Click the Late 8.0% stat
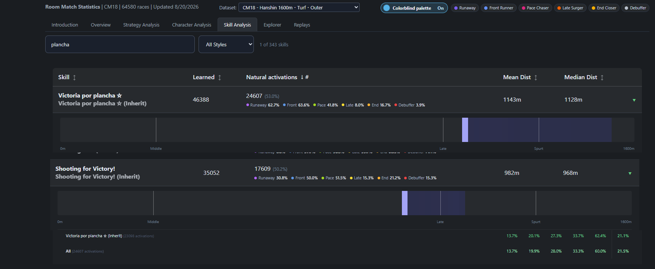This screenshot has height=269, width=655. pyautogui.click(x=353, y=105)
